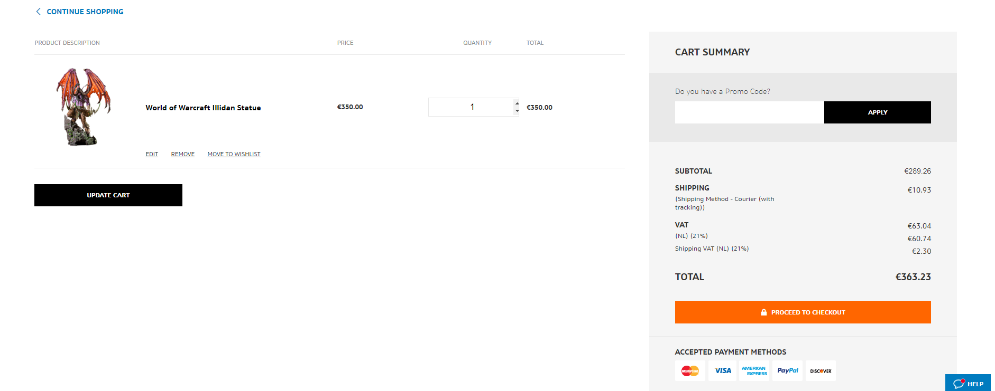
Task: Click the €350.00 item price
Action: point(350,107)
